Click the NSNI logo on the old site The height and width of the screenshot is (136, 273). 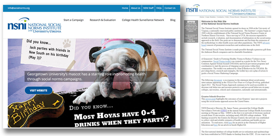click(221, 10)
